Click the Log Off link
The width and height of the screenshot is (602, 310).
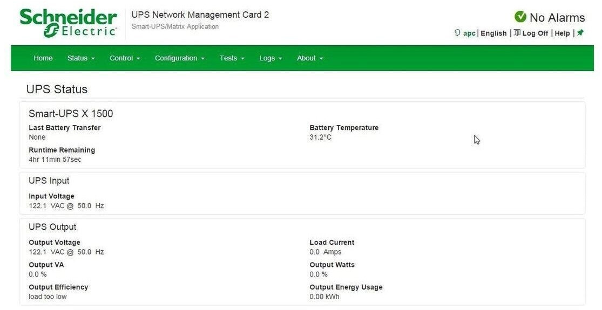click(535, 33)
